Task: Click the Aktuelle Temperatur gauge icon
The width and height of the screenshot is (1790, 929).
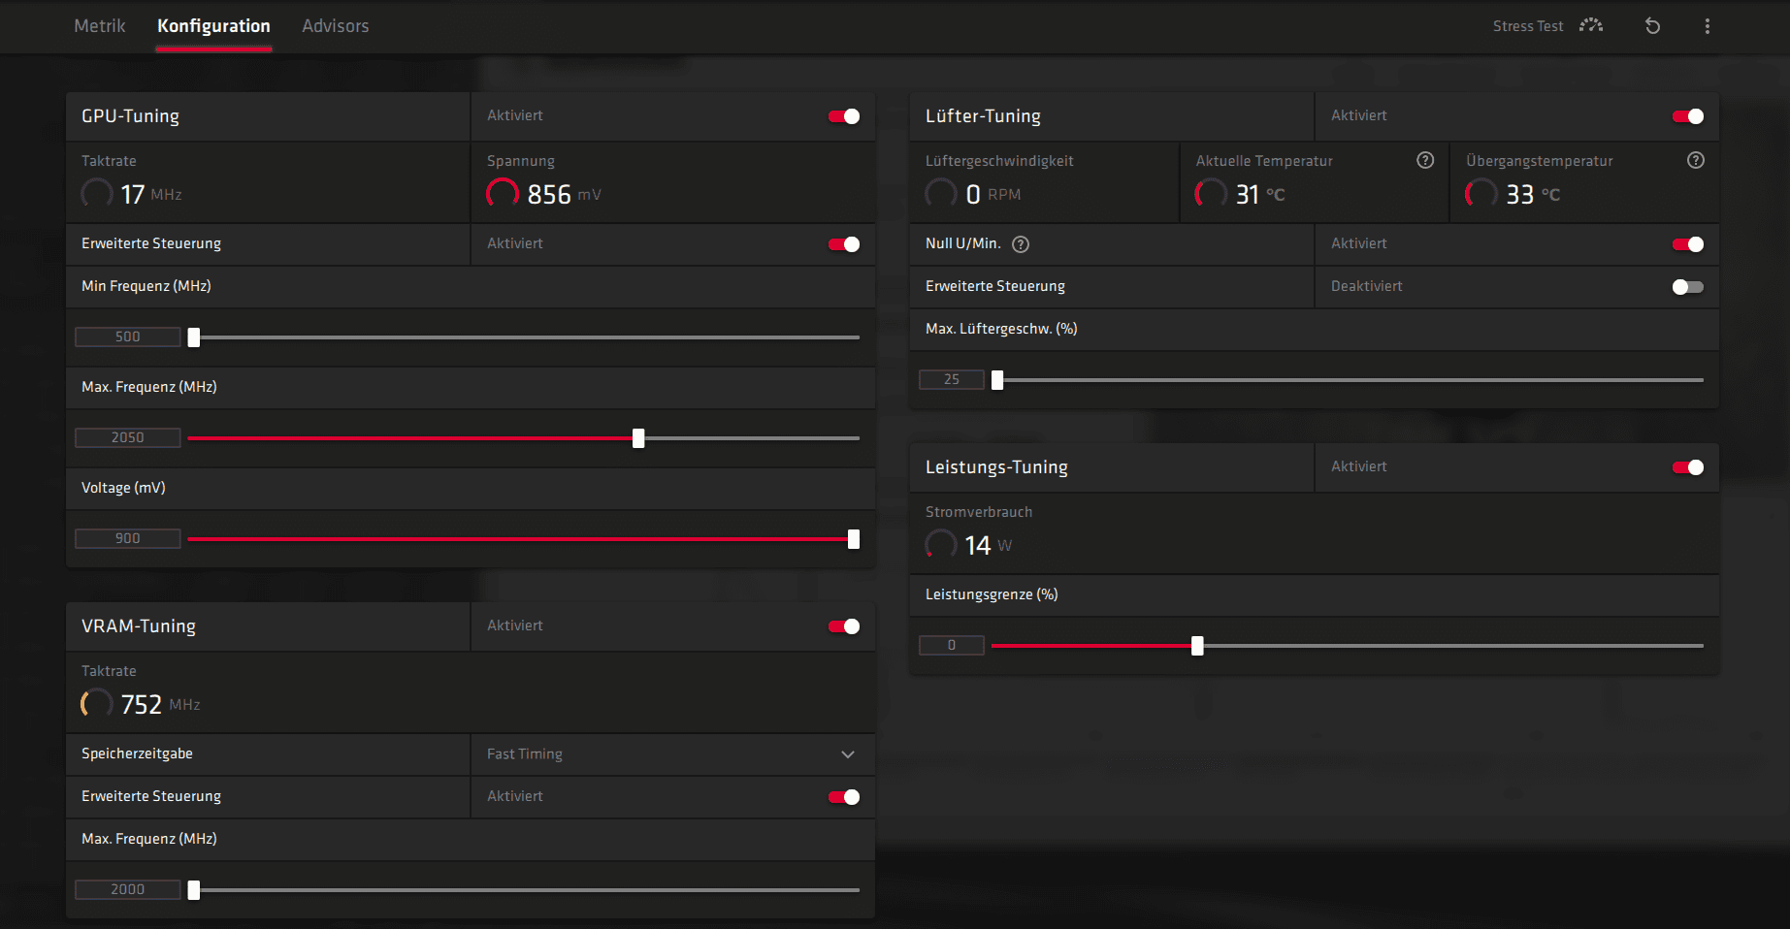Action: 1211,194
